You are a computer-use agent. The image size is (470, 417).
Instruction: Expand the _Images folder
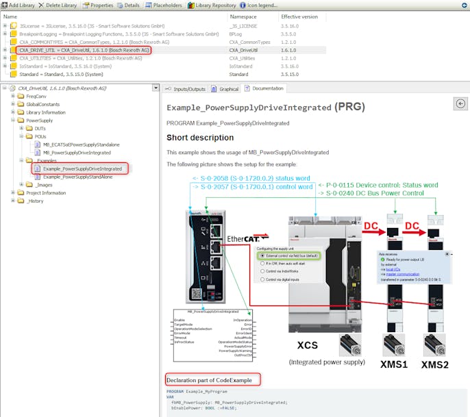tap(21, 185)
